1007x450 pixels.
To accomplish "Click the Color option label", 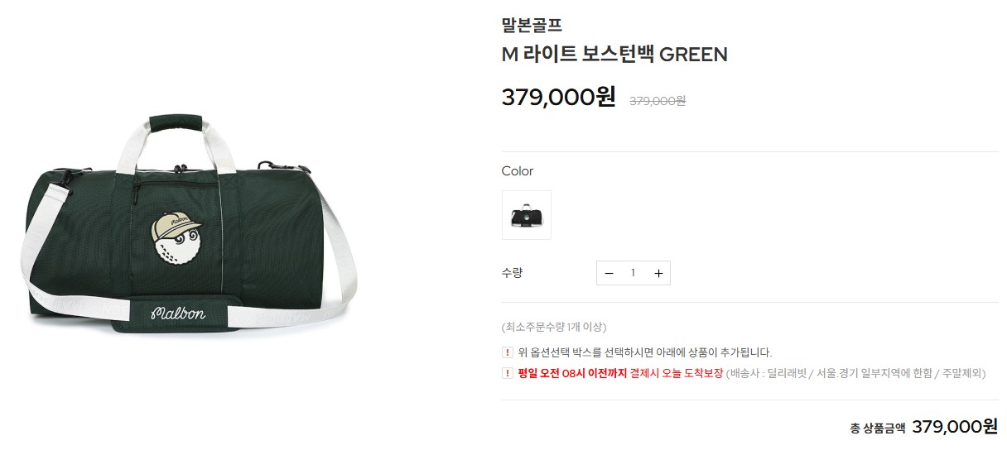I will click(x=518, y=171).
